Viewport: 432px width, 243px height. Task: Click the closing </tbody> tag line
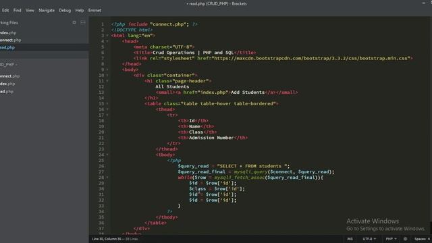click(x=167, y=217)
